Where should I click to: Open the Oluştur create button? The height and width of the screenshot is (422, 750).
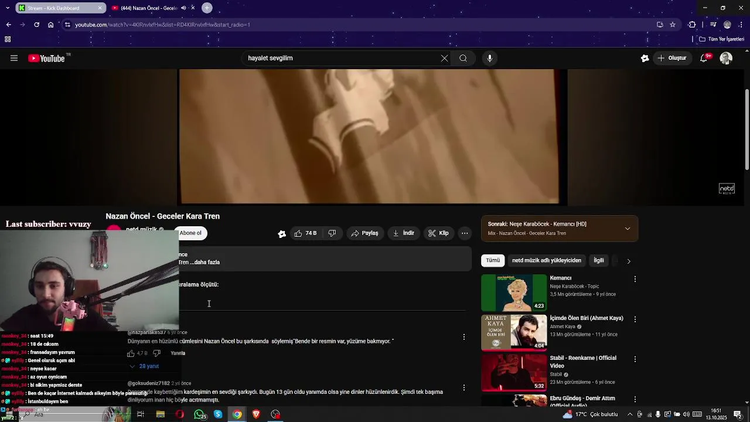[x=672, y=58]
